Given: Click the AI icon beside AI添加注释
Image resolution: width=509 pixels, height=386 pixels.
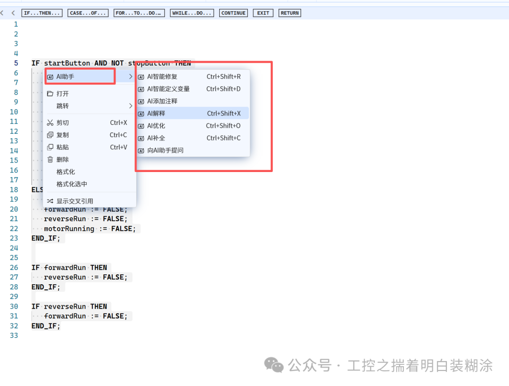Looking at the screenshot, I should pyautogui.click(x=141, y=102).
